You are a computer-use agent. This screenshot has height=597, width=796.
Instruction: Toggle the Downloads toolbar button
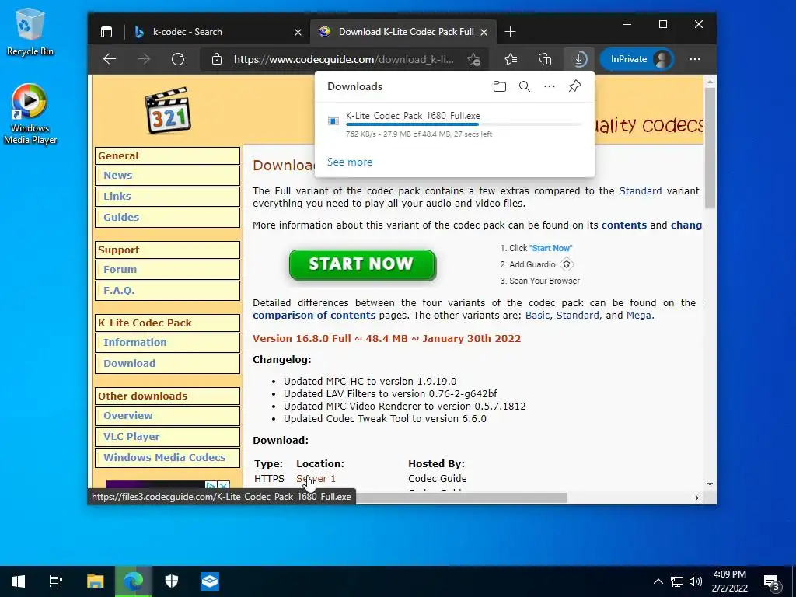pos(578,59)
